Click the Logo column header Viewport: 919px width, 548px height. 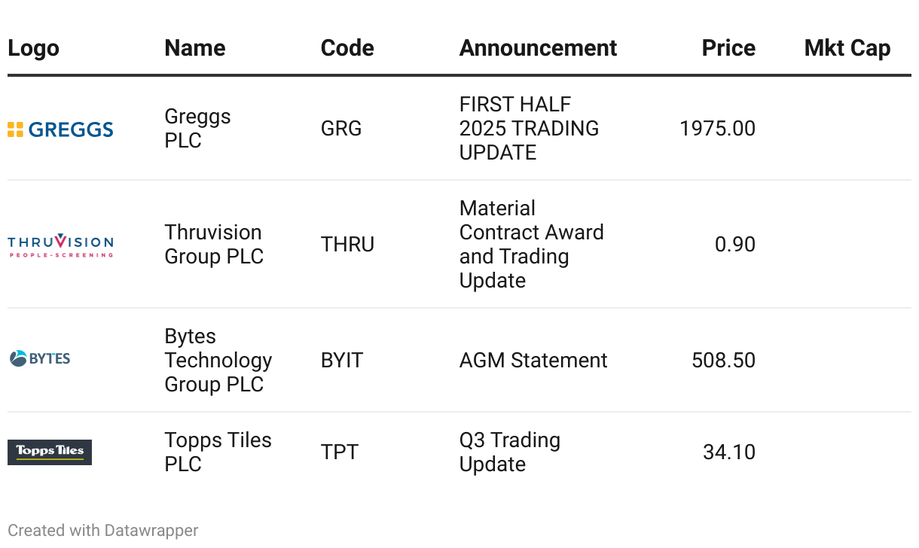pyautogui.click(x=33, y=48)
